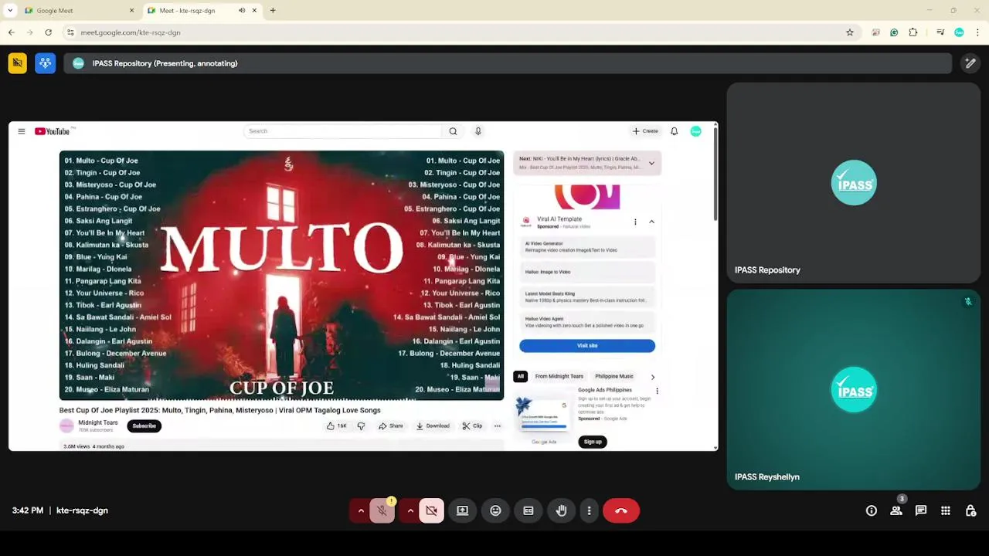
Task: Open a new browser tab
Action: pos(273,11)
